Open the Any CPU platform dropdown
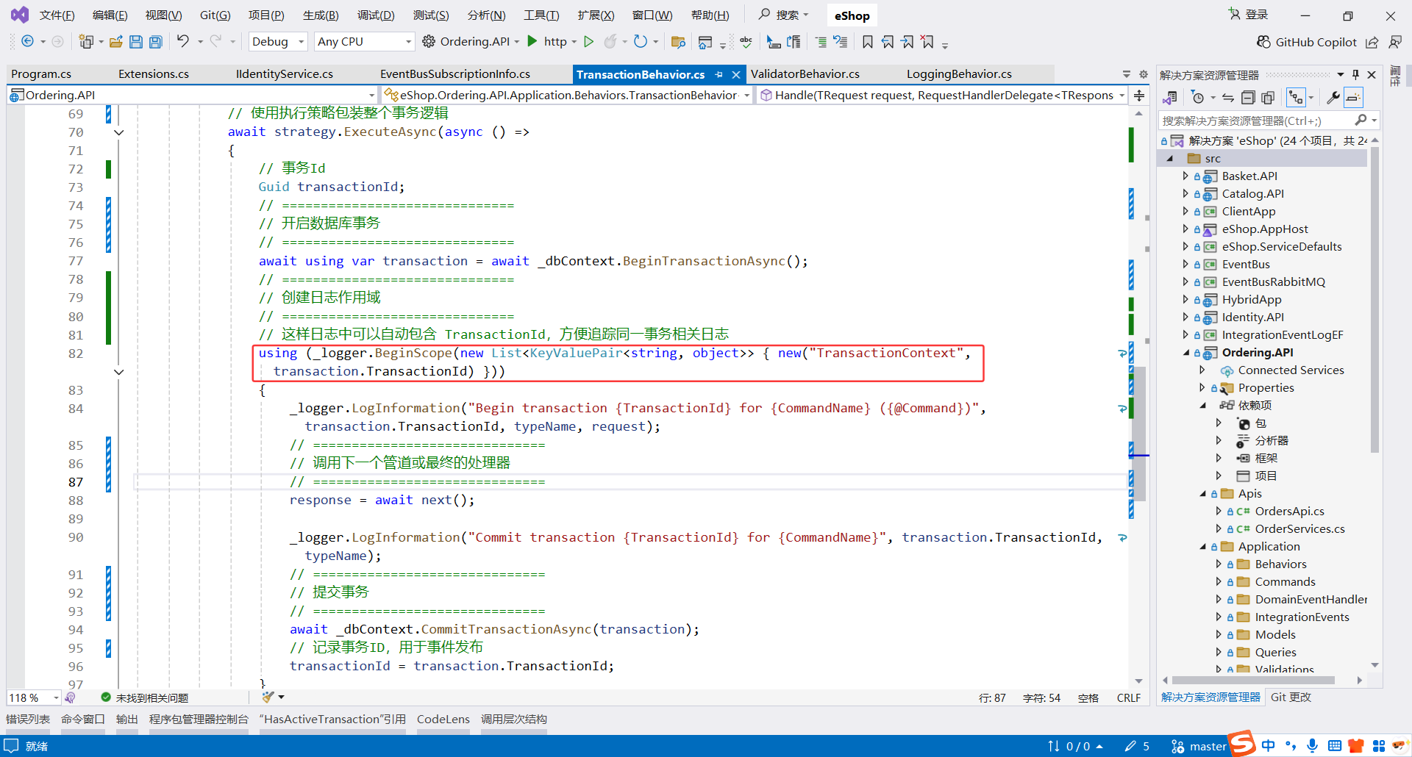Viewport: 1412px width, 757px height. (x=364, y=42)
